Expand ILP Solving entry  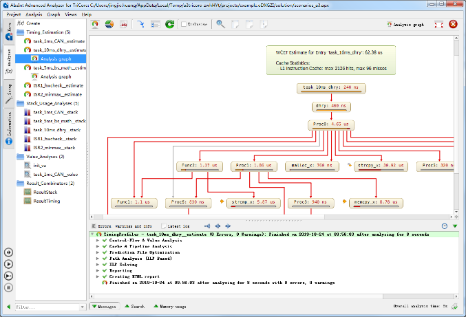pyautogui.click(x=98, y=265)
